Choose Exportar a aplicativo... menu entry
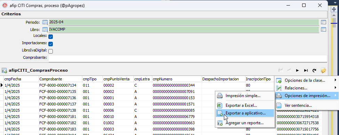 point(245,113)
